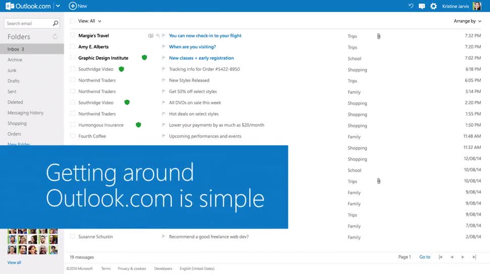Viewport: 490px width, 274px height.
Task: Open 'You can now check-in to your flight'
Action: [205, 36]
